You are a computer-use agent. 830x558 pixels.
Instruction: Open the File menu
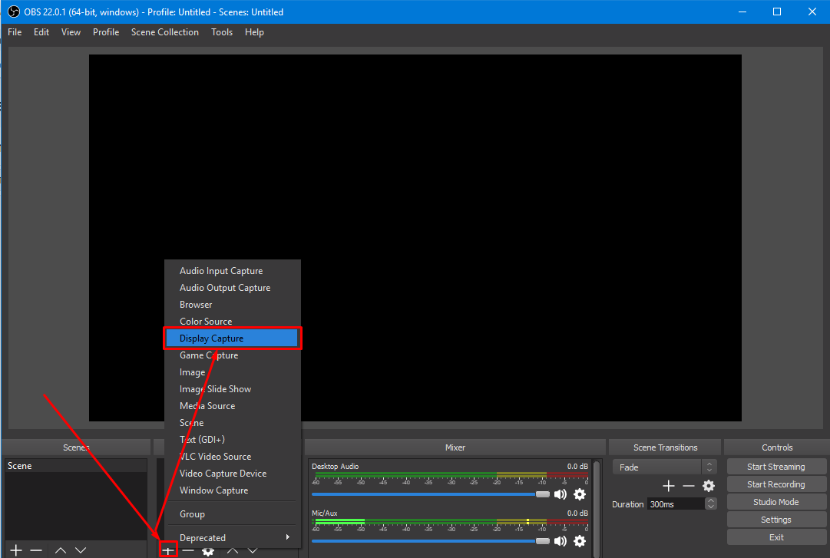(x=15, y=31)
